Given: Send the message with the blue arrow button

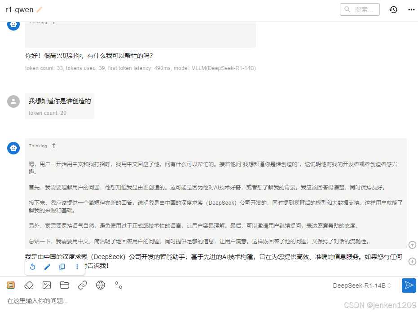Looking at the screenshot, I should (x=409, y=286).
